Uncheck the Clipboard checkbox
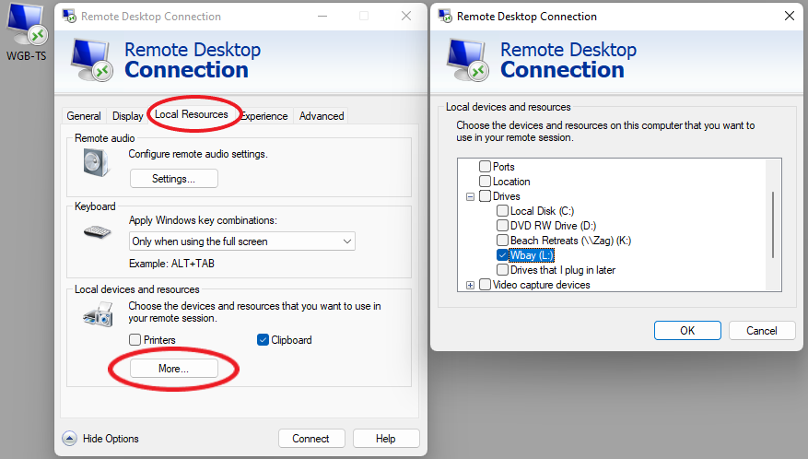The width and height of the screenshot is (808, 459). point(263,339)
